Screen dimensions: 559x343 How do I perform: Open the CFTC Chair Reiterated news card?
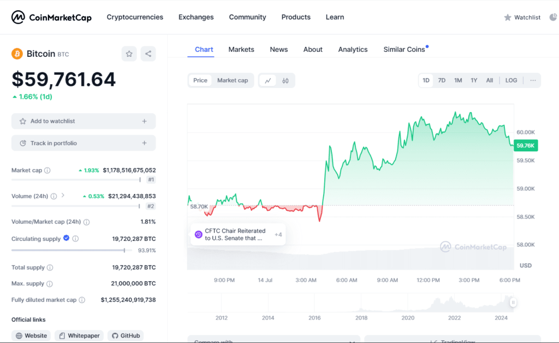(x=238, y=235)
